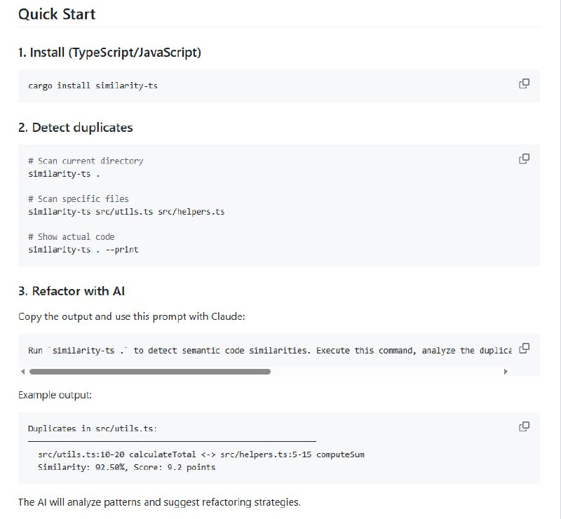This screenshot has height=519, width=561.
Task: Copy the cargo install command
Action: pos(524,83)
